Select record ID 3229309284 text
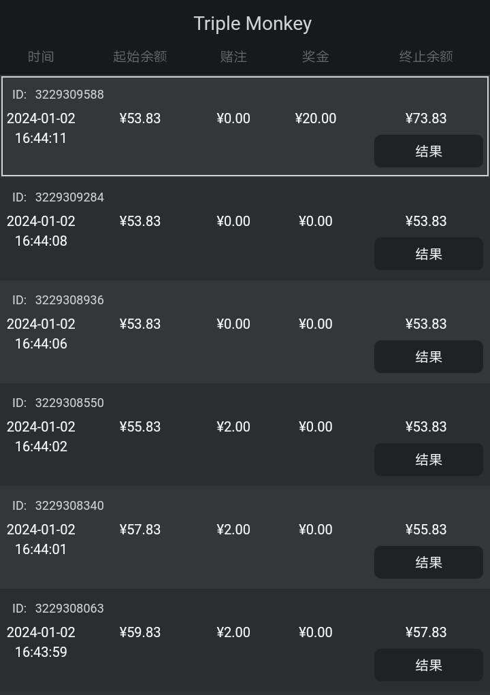This screenshot has width=490, height=695. tap(58, 197)
